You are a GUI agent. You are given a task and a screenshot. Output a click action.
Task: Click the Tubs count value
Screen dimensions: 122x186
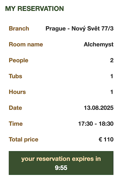point(112,76)
